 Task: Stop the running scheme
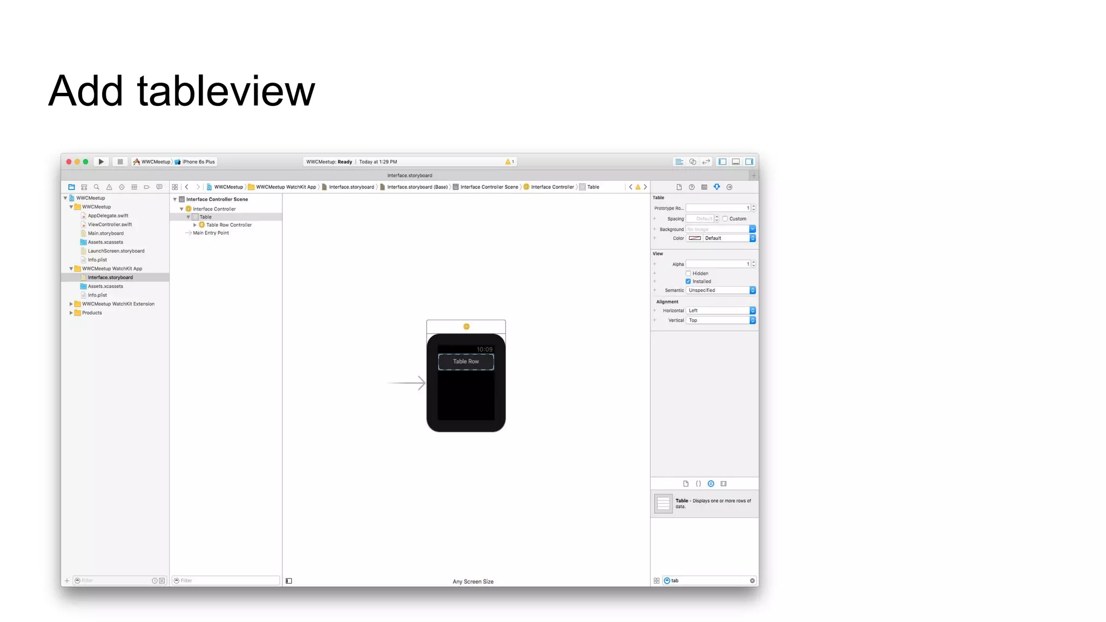point(120,161)
